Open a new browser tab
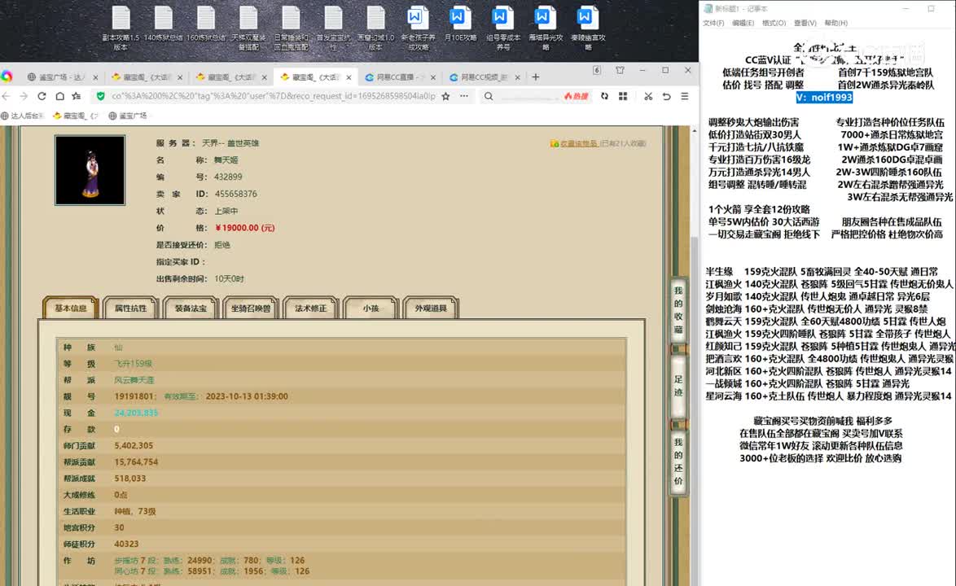956x586 pixels. (535, 77)
